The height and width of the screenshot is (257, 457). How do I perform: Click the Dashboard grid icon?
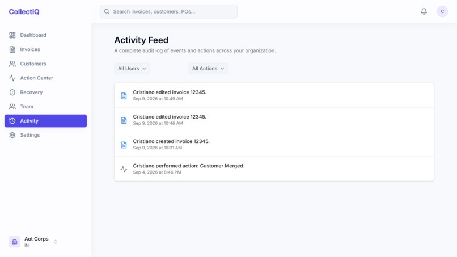[12, 35]
